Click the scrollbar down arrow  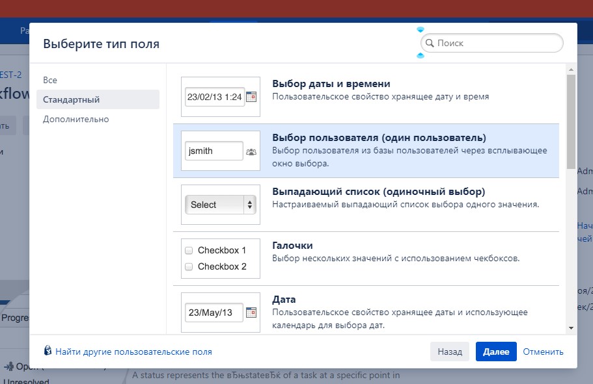[x=571, y=328]
